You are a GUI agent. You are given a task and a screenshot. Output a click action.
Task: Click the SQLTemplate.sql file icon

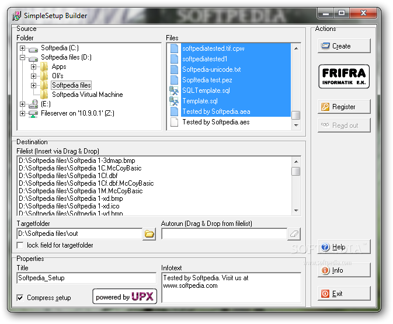click(x=174, y=90)
